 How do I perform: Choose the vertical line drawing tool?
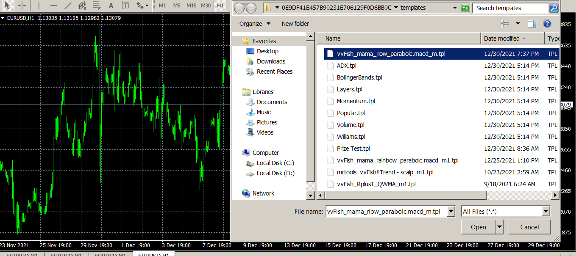click(39, 6)
